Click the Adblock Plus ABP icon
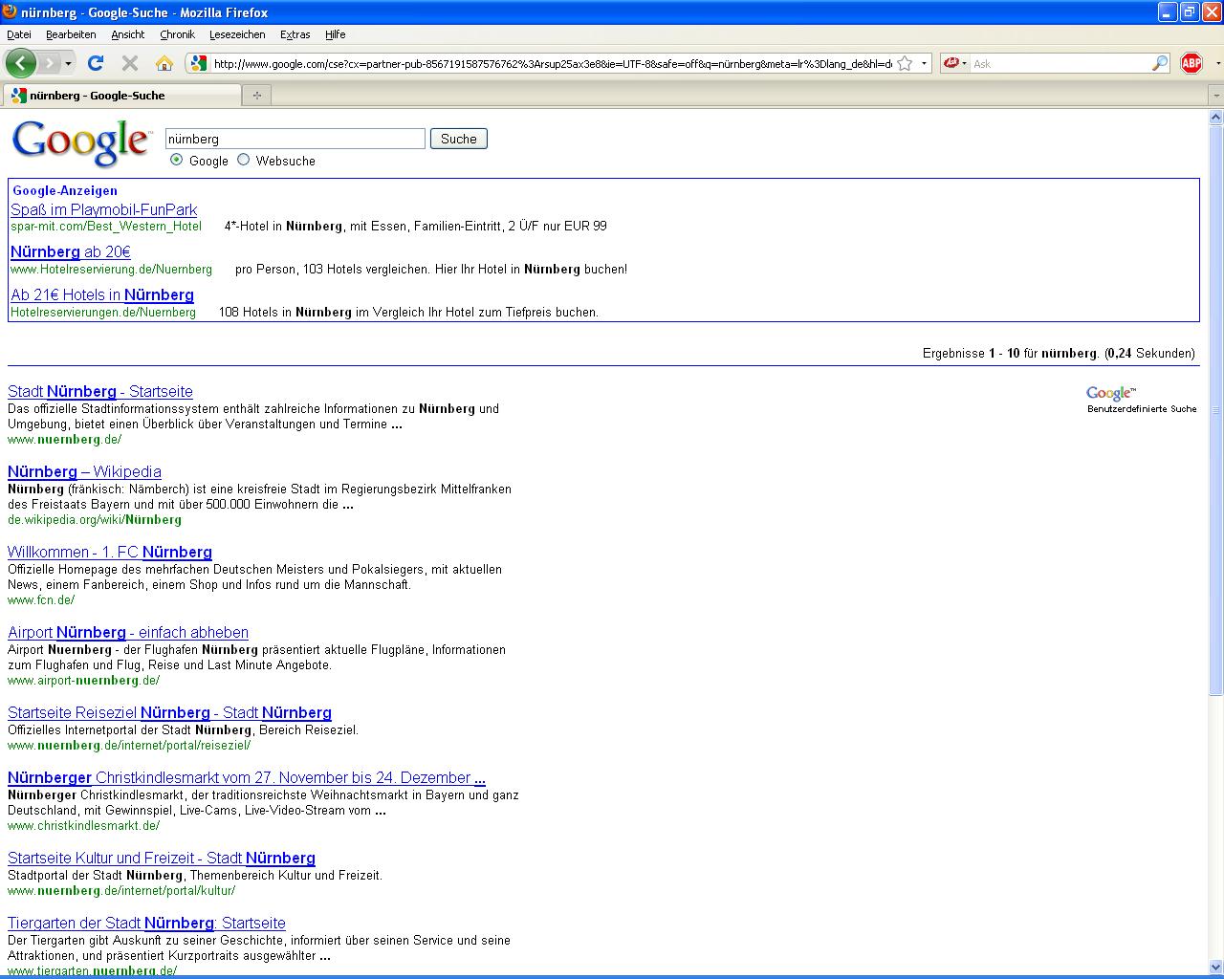 pos(1191,63)
